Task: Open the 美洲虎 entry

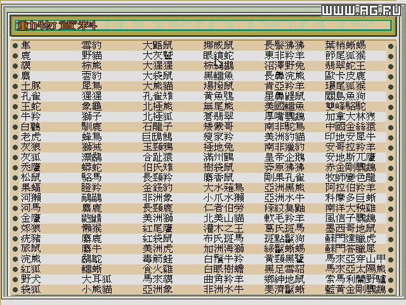Action: (x=157, y=248)
